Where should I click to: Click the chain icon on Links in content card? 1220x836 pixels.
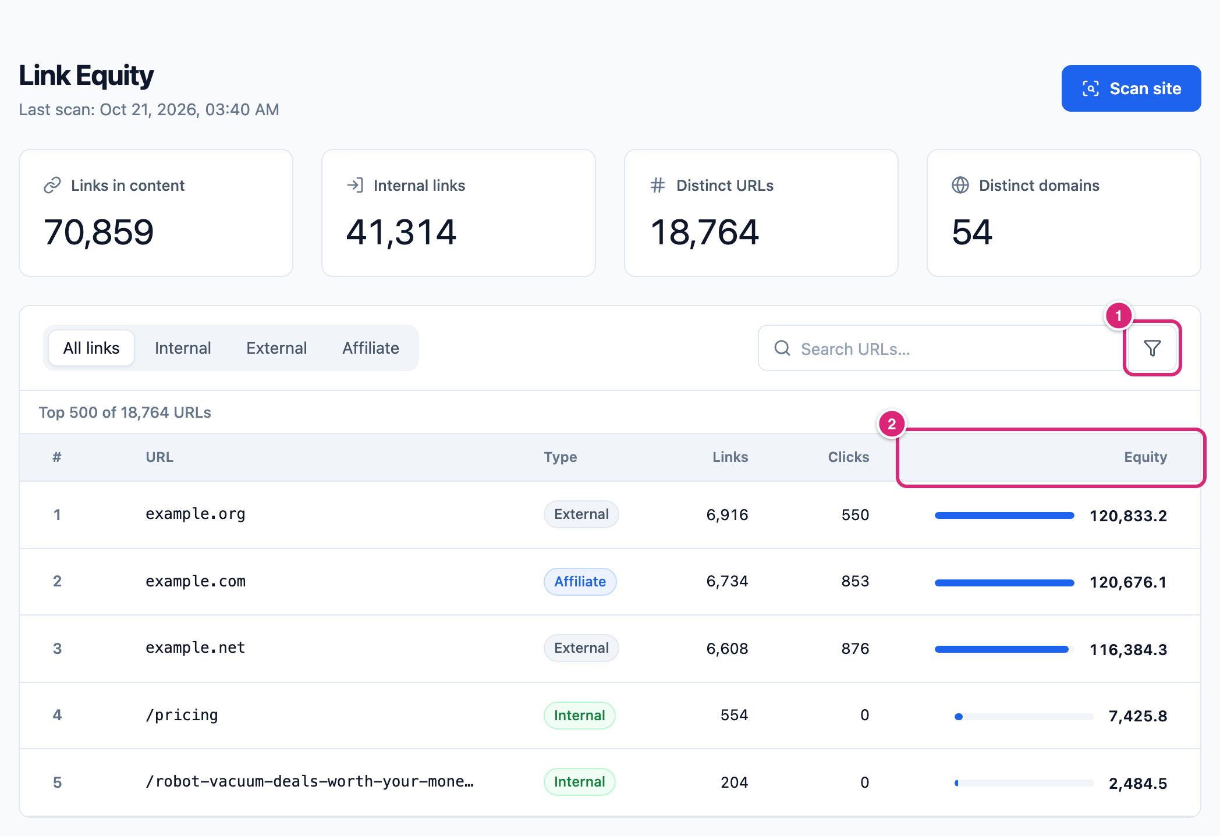click(x=52, y=186)
